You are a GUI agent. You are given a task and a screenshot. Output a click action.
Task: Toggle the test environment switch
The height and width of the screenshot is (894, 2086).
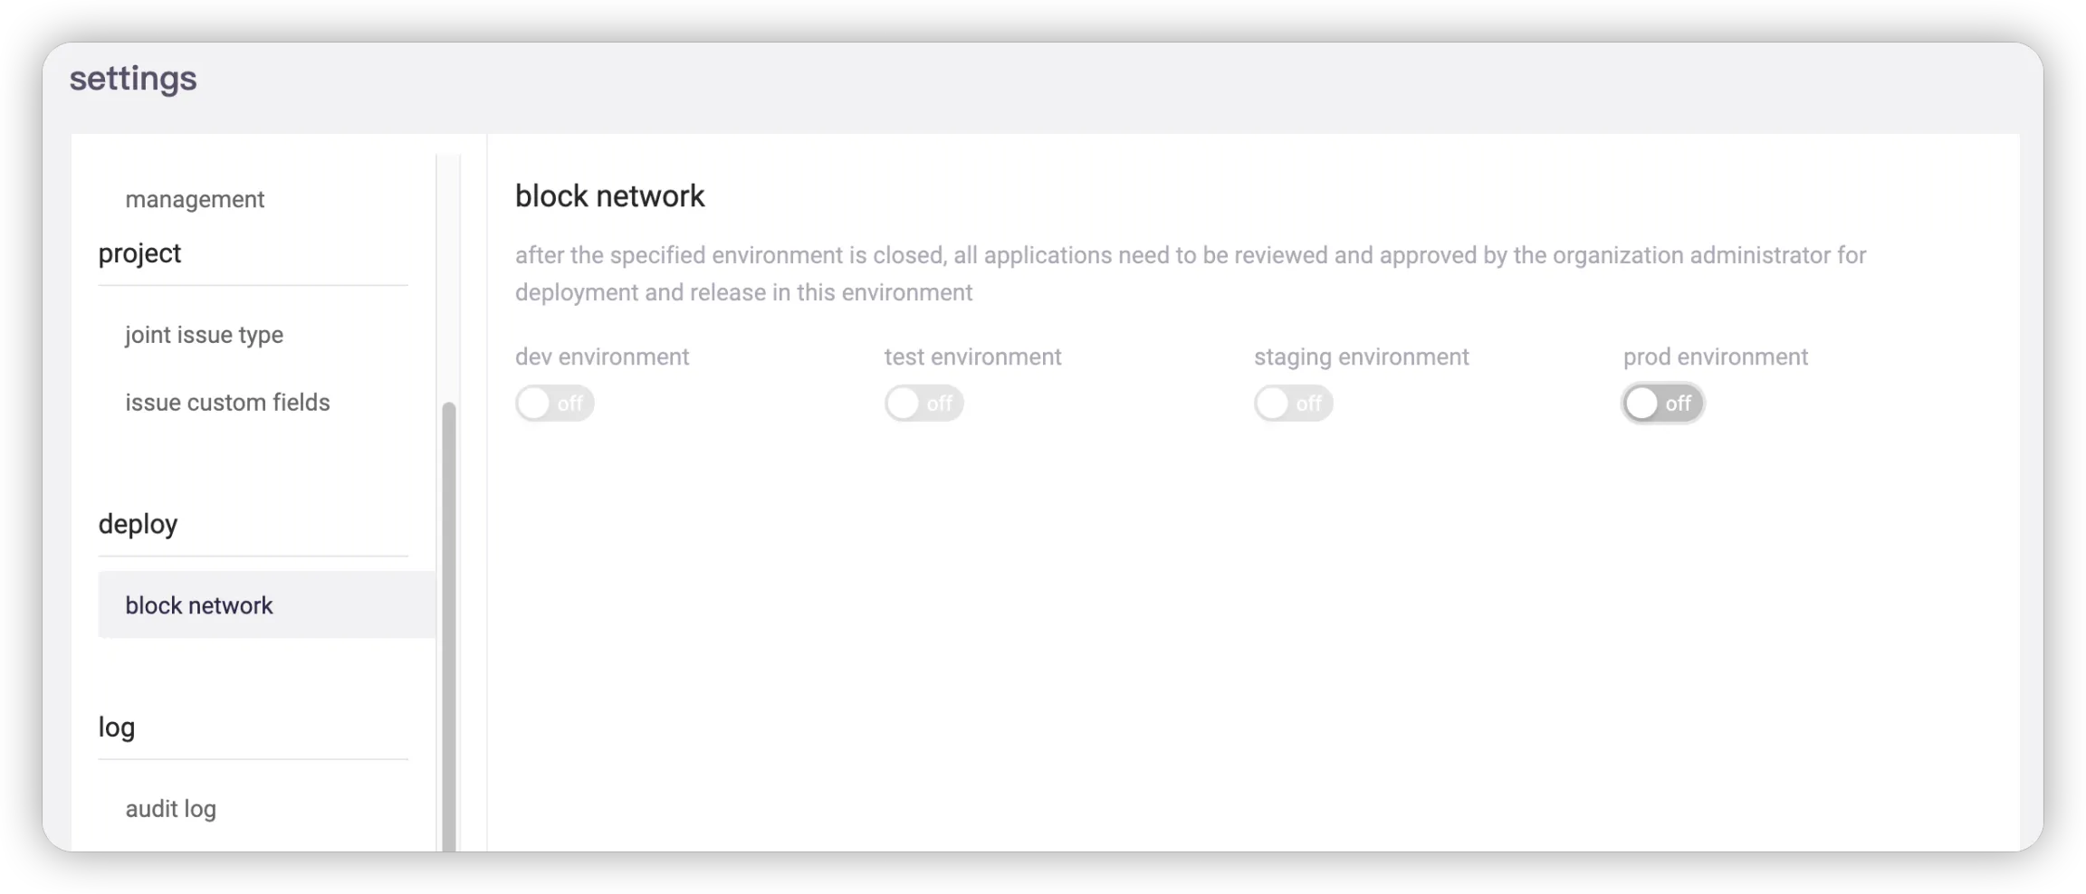tap(923, 404)
